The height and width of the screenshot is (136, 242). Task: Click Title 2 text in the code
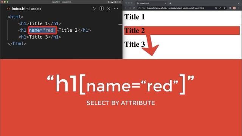[68, 30]
